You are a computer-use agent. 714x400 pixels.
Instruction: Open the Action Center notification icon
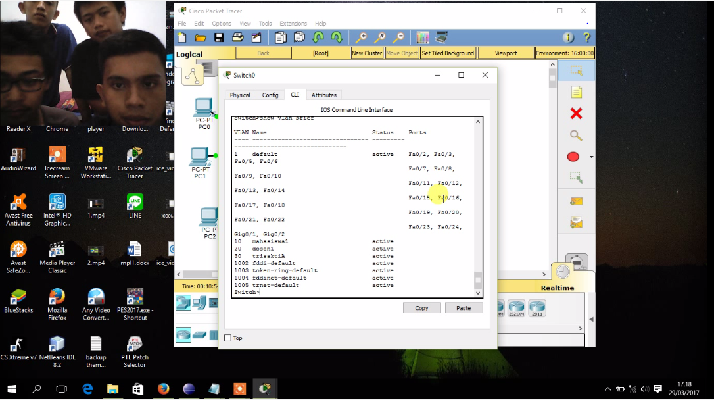657,389
